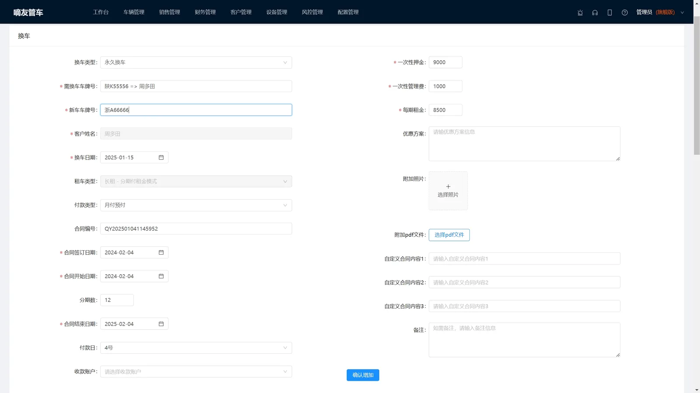Expand the 租车类型 dropdown
Image resolution: width=700 pixels, height=393 pixels.
(196, 181)
